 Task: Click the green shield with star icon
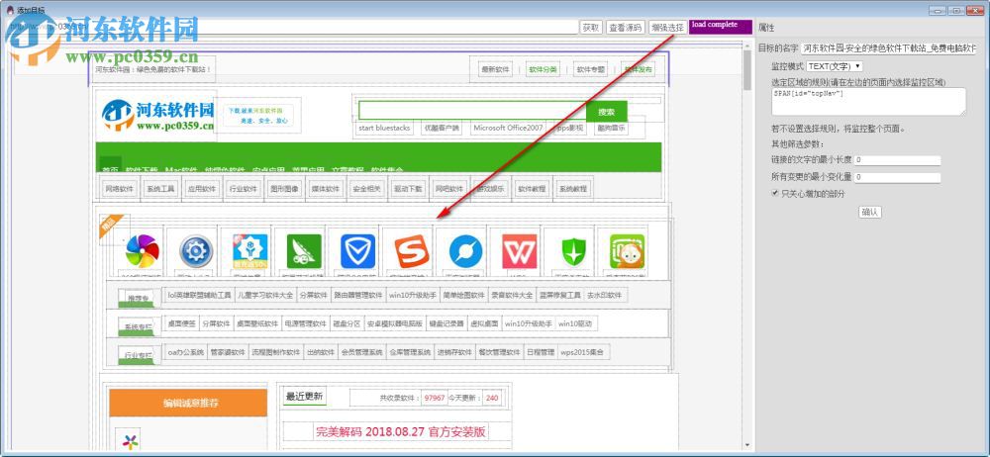click(x=574, y=251)
